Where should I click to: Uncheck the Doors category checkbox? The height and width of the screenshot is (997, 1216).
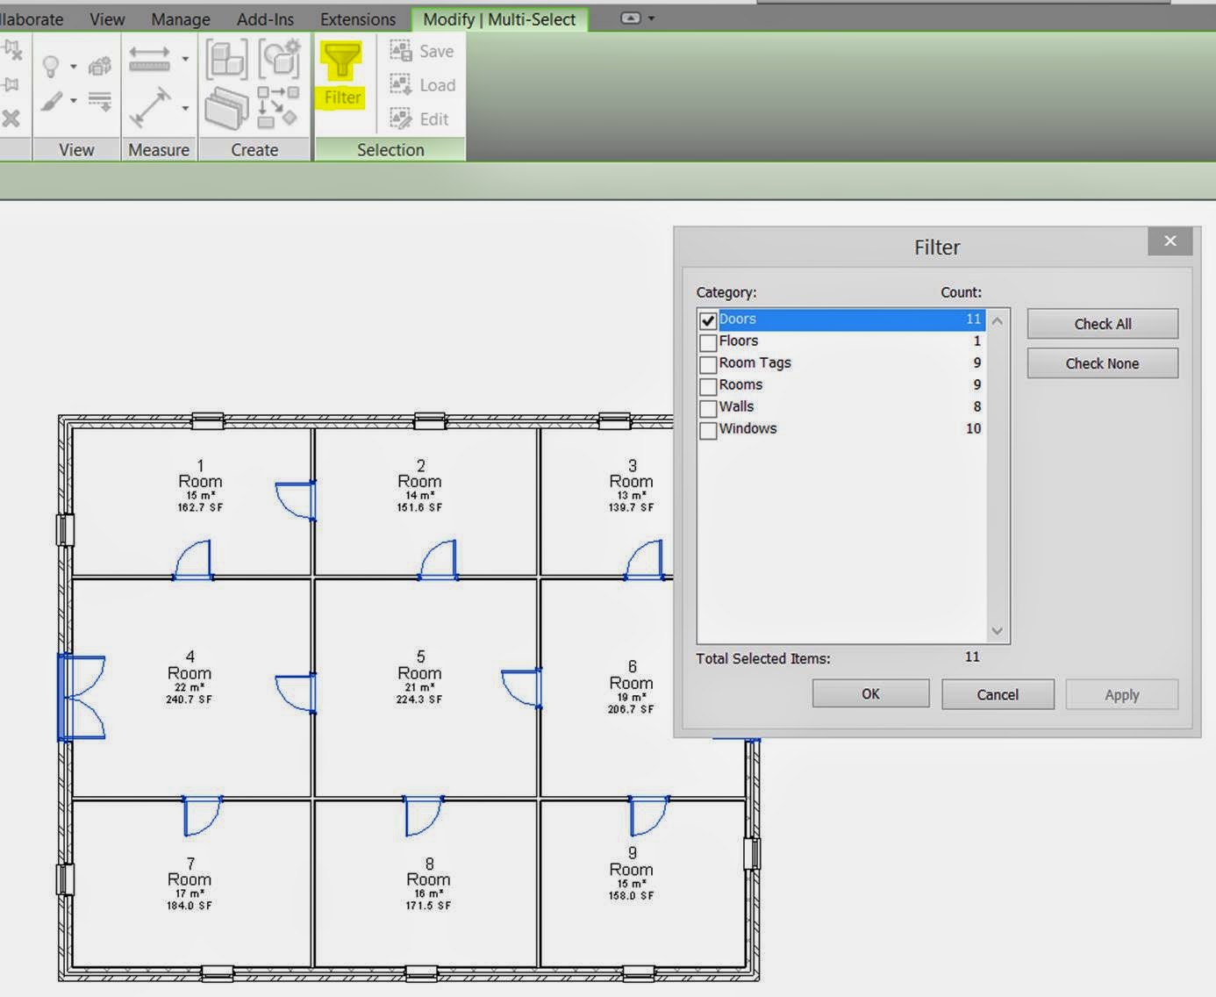[708, 320]
